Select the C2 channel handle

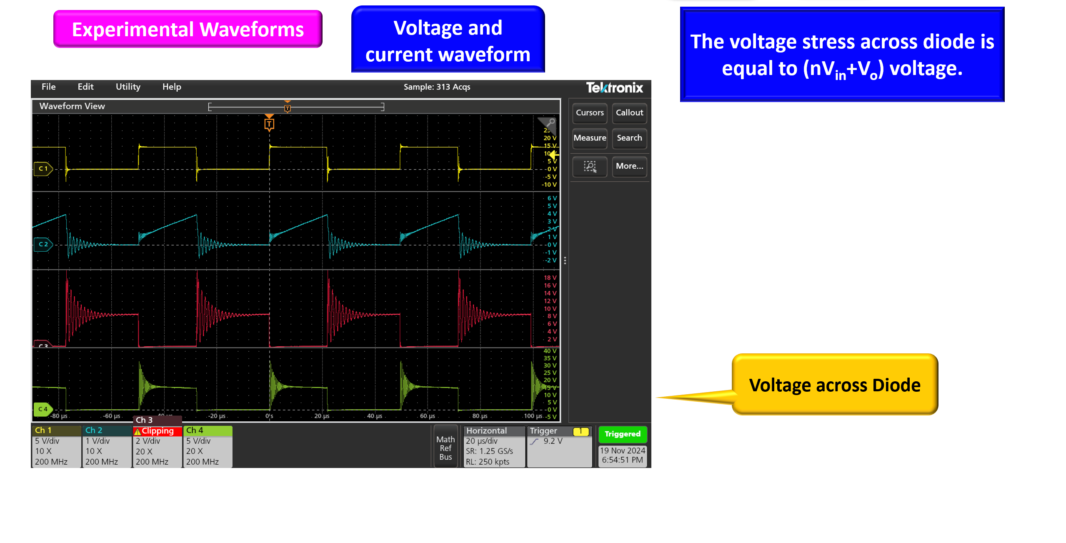(x=43, y=244)
